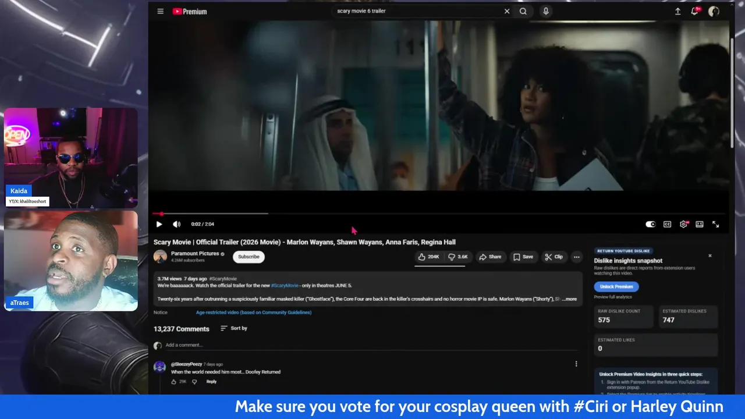Subscribe to Paramount Pictures
This screenshot has width=745, height=419.
pos(249,257)
